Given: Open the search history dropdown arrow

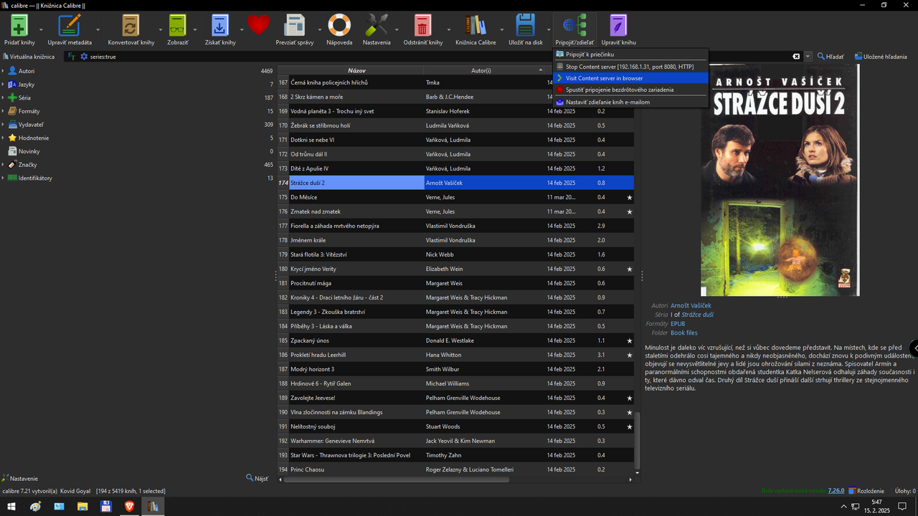Looking at the screenshot, I should point(808,57).
